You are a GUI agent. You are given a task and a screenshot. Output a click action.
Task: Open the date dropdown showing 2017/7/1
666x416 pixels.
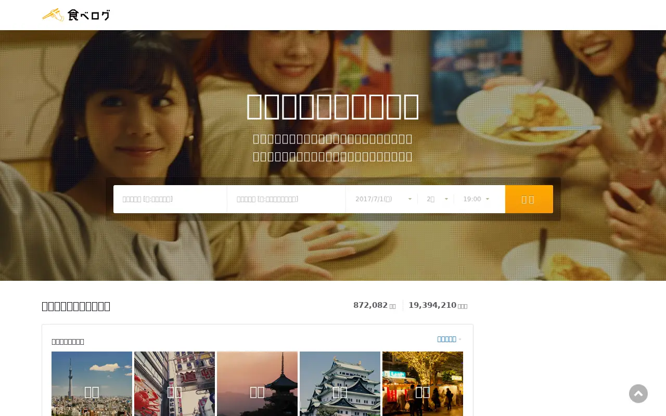[x=383, y=199]
